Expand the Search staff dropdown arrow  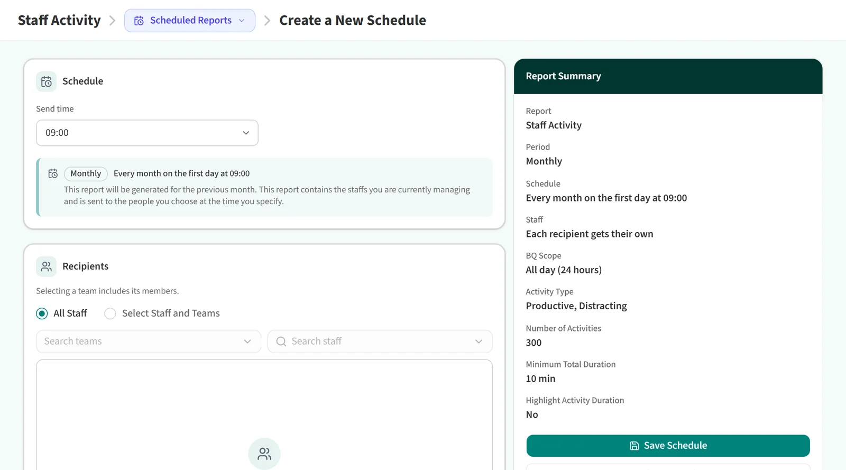tap(479, 342)
